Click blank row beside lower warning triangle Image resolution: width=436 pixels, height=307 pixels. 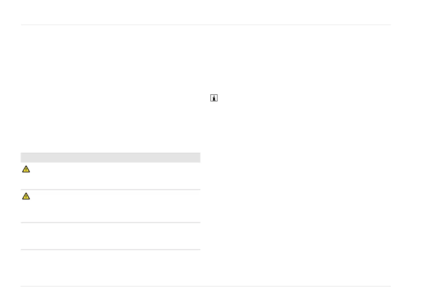(111, 206)
